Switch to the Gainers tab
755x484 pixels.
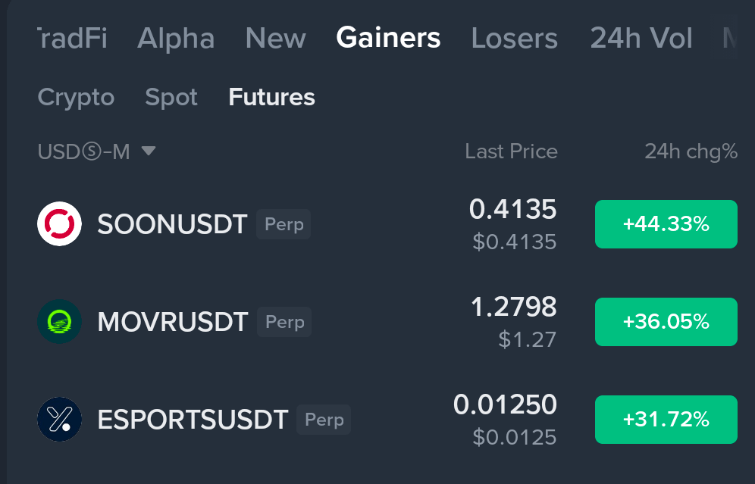[x=388, y=38]
